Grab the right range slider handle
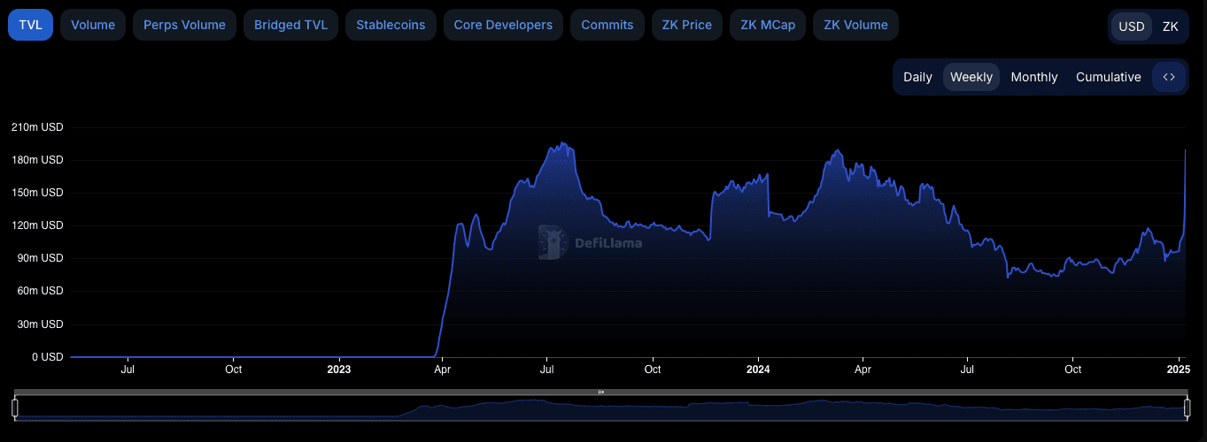Screen dimensions: 1207x442 point(1187,408)
